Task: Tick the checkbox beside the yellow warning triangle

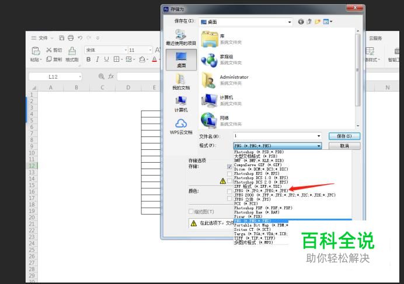Action: click(x=229, y=181)
